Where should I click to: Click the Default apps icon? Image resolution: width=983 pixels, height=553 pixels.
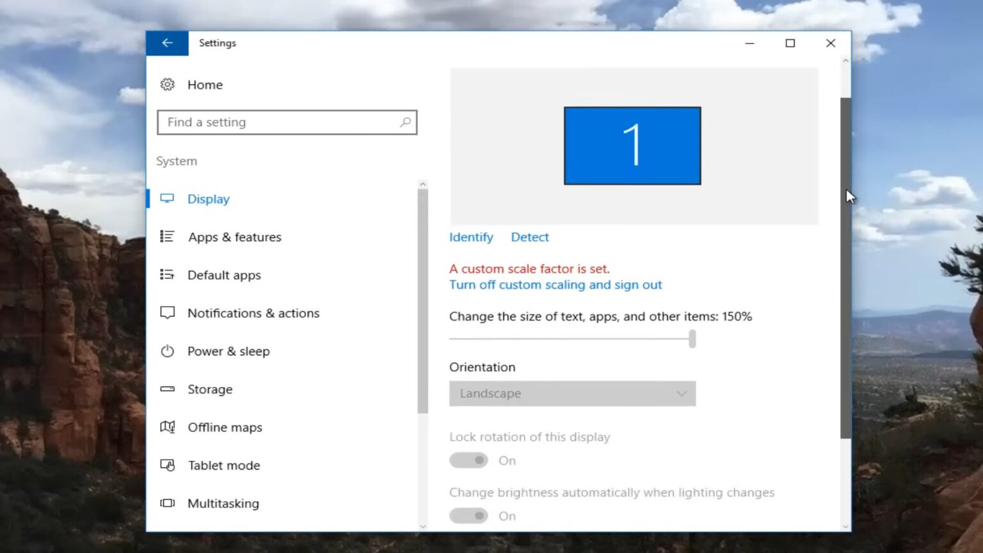click(167, 275)
